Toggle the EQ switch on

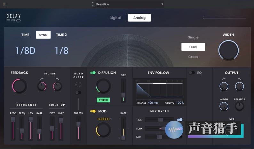pos(192,73)
